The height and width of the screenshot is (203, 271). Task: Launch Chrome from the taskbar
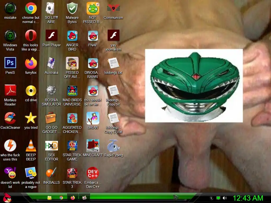click(61, 198)
